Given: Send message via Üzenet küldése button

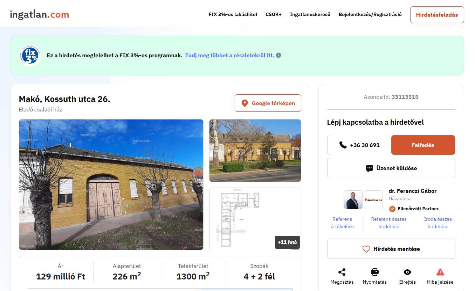Looking at the screenshot, I should pos(391,168).
